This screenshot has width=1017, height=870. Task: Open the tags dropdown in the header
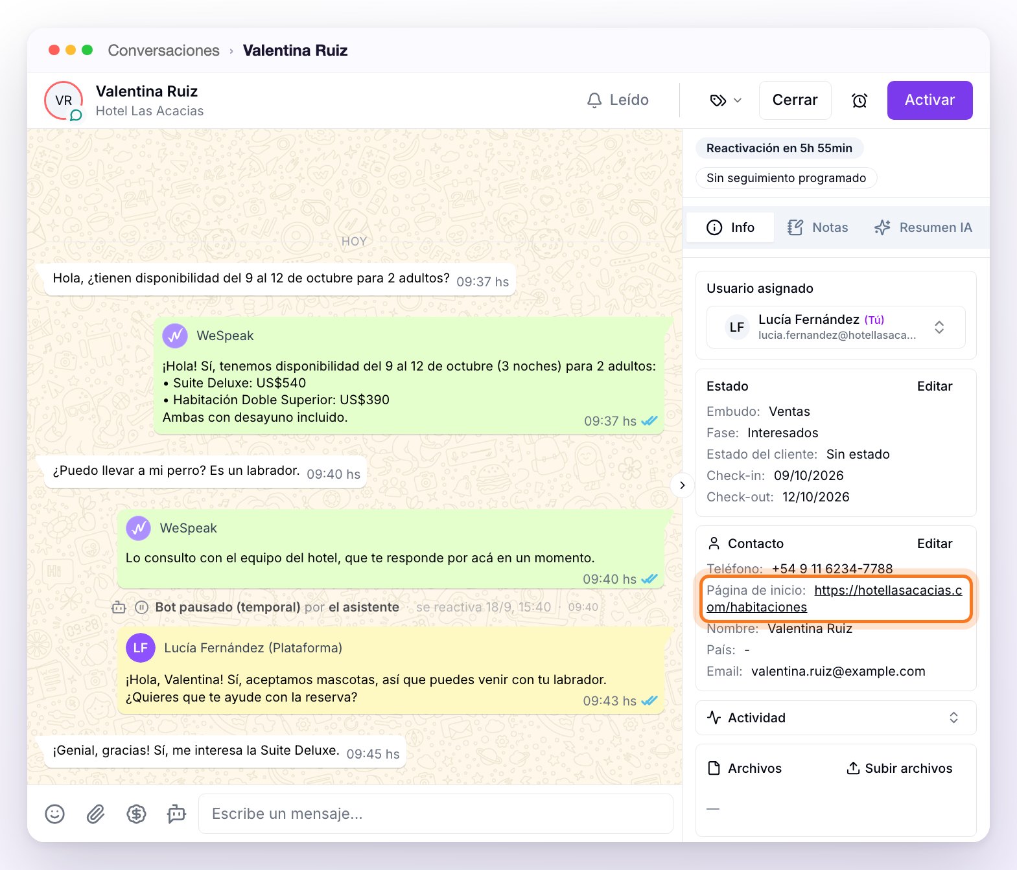coord(726,100)
